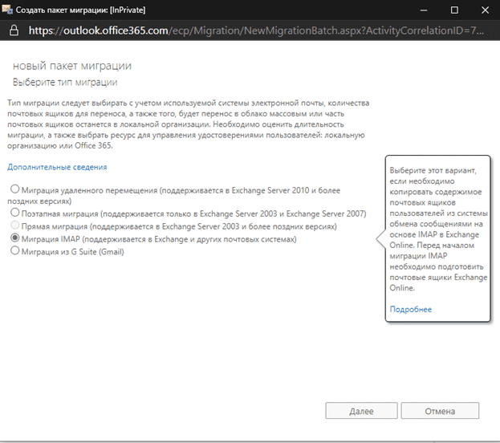Choose Миграция из G Suite (Gmail) option
This screenshot has height=443, width=500.
tap(14, 251)
